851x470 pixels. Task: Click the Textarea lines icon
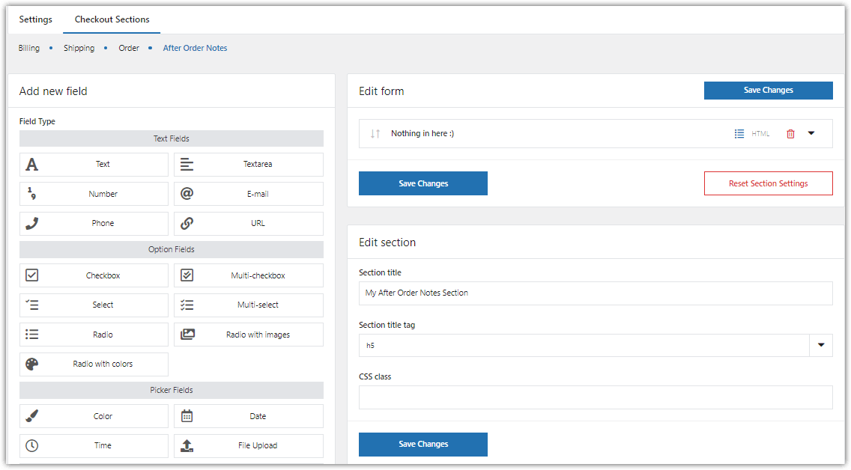click(187, 164)
